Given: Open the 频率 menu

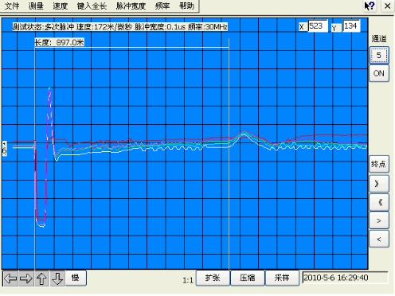Looking at the screenshot, I should (162, 6).
